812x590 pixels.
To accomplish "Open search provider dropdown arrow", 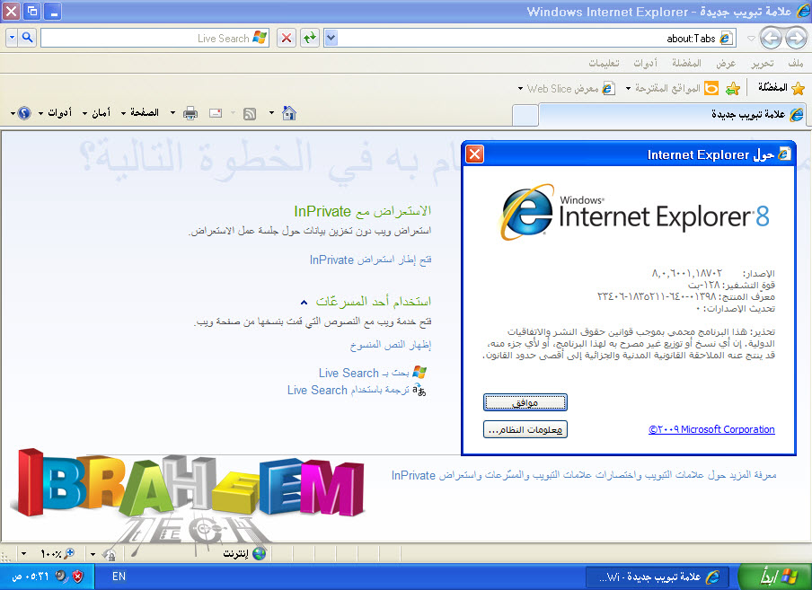I will click(x=13, y=37).
